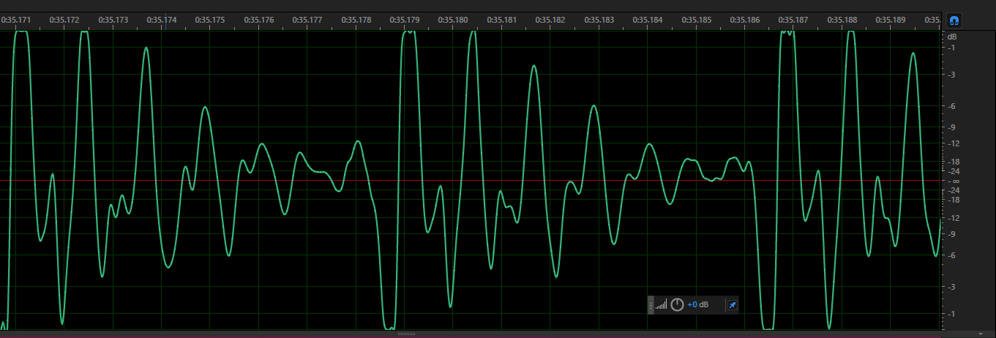This screenshot has width=996, height=338.
Task: Click ruler time 0:35.180
Action: [453, 20]
